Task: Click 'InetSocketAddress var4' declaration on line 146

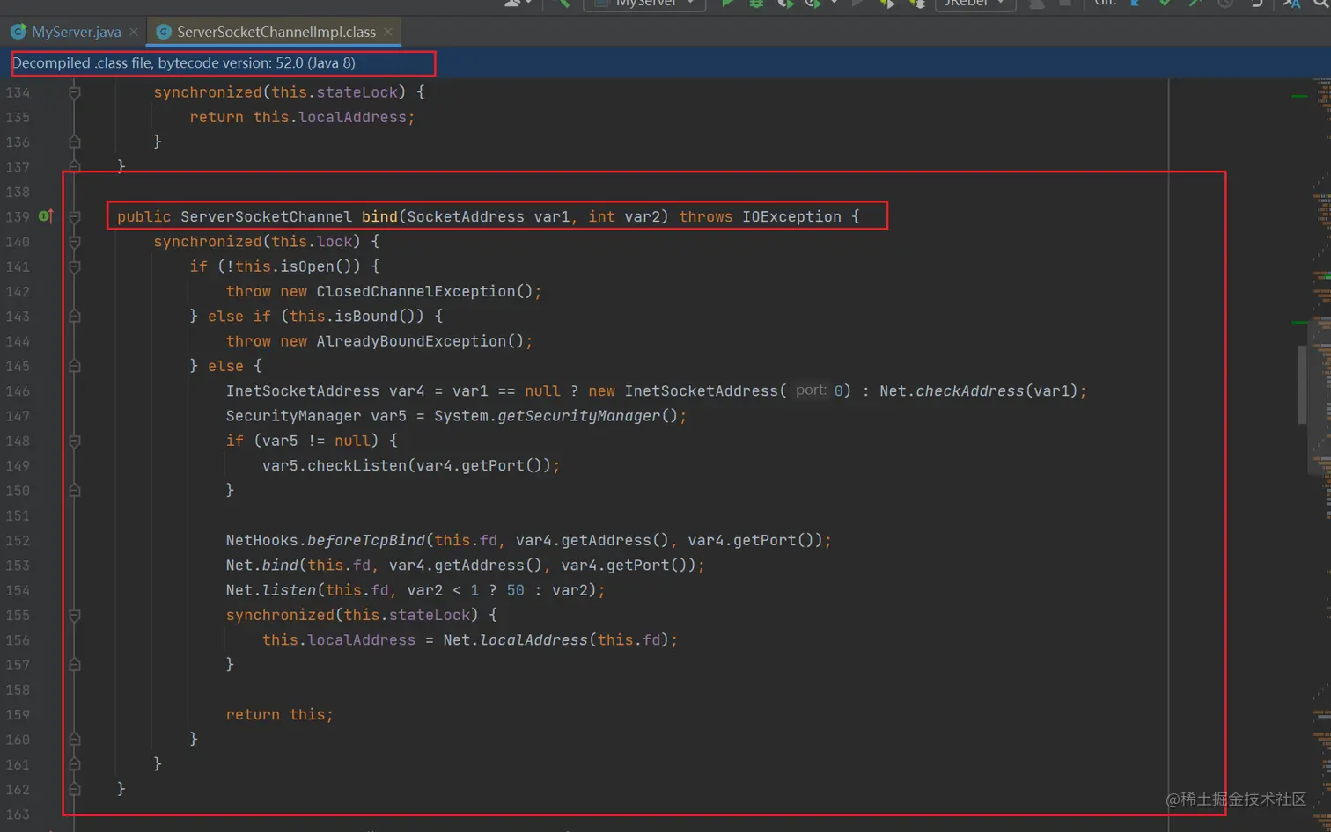Action: tap(325, 390)
